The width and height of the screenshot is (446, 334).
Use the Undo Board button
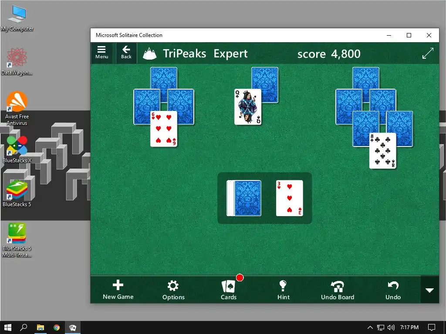(338, 290)
